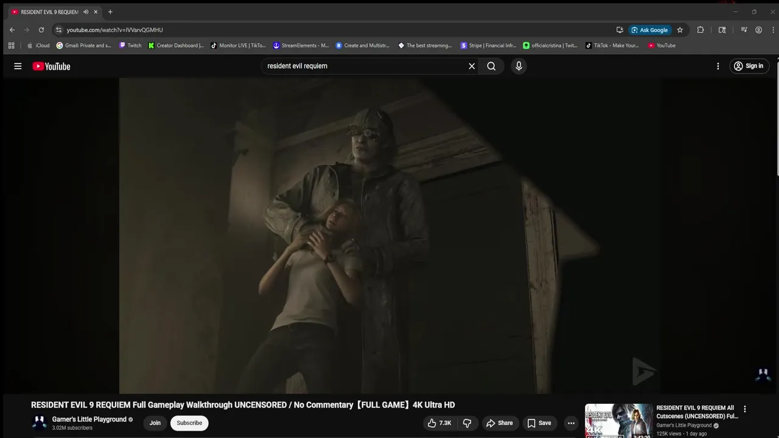This screenshot has width=779, height=438.
Task: Open The best streaming bookmark
Action: [x=425, y=45]
